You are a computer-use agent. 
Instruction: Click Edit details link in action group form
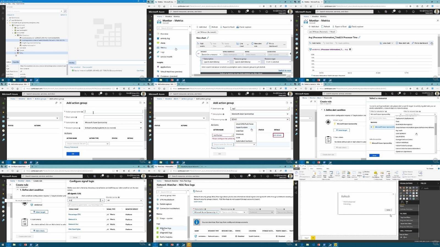(x=278, y=135)
